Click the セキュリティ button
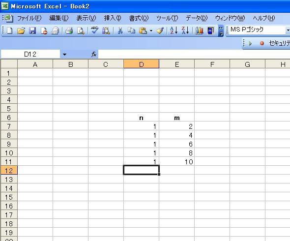290x241 pixels. pos(280,43)
